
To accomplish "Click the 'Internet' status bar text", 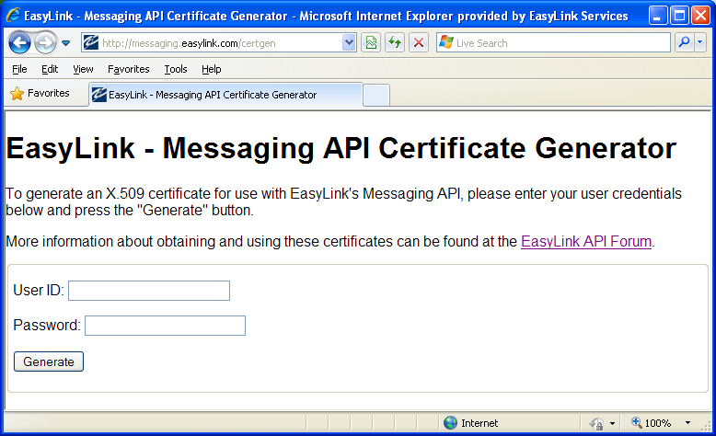I will [479, 423].
